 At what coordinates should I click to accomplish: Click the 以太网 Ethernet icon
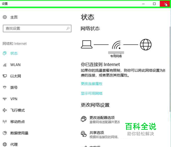pyautogui.click(x=5, y=76)
